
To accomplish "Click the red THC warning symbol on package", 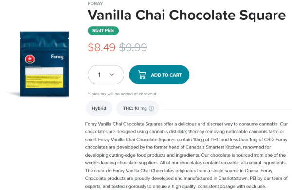I will (30, 59).
